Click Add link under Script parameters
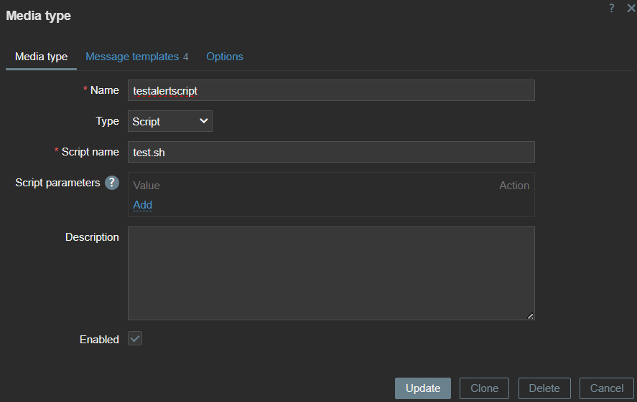 (143, 205)
